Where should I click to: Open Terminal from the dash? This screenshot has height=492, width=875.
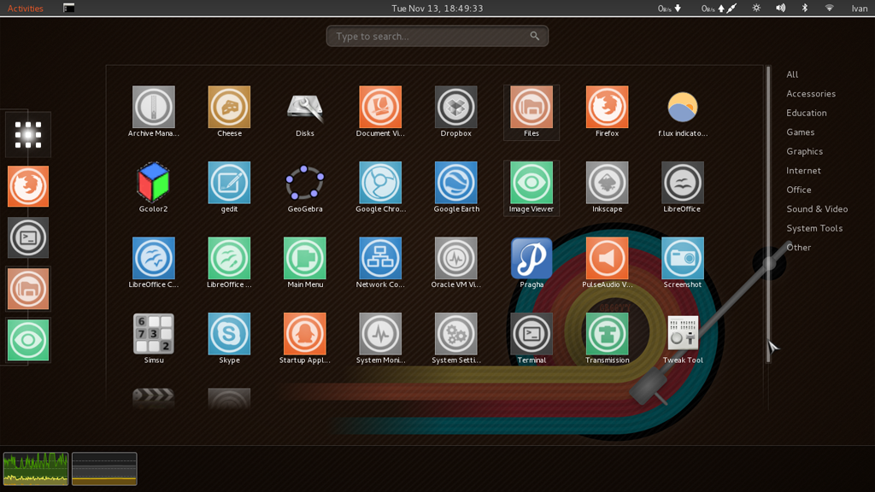coord(28,237)
